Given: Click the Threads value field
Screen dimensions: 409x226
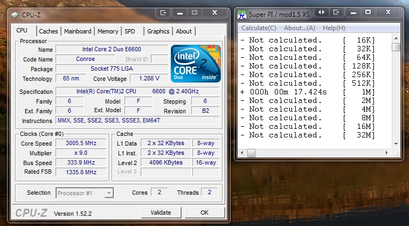Looking at the screenshot, I should click(210, 193).
